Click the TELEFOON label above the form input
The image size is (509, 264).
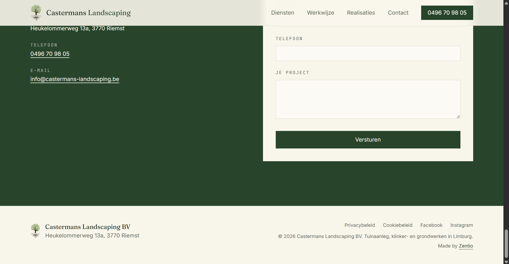[x=289, y=39]
